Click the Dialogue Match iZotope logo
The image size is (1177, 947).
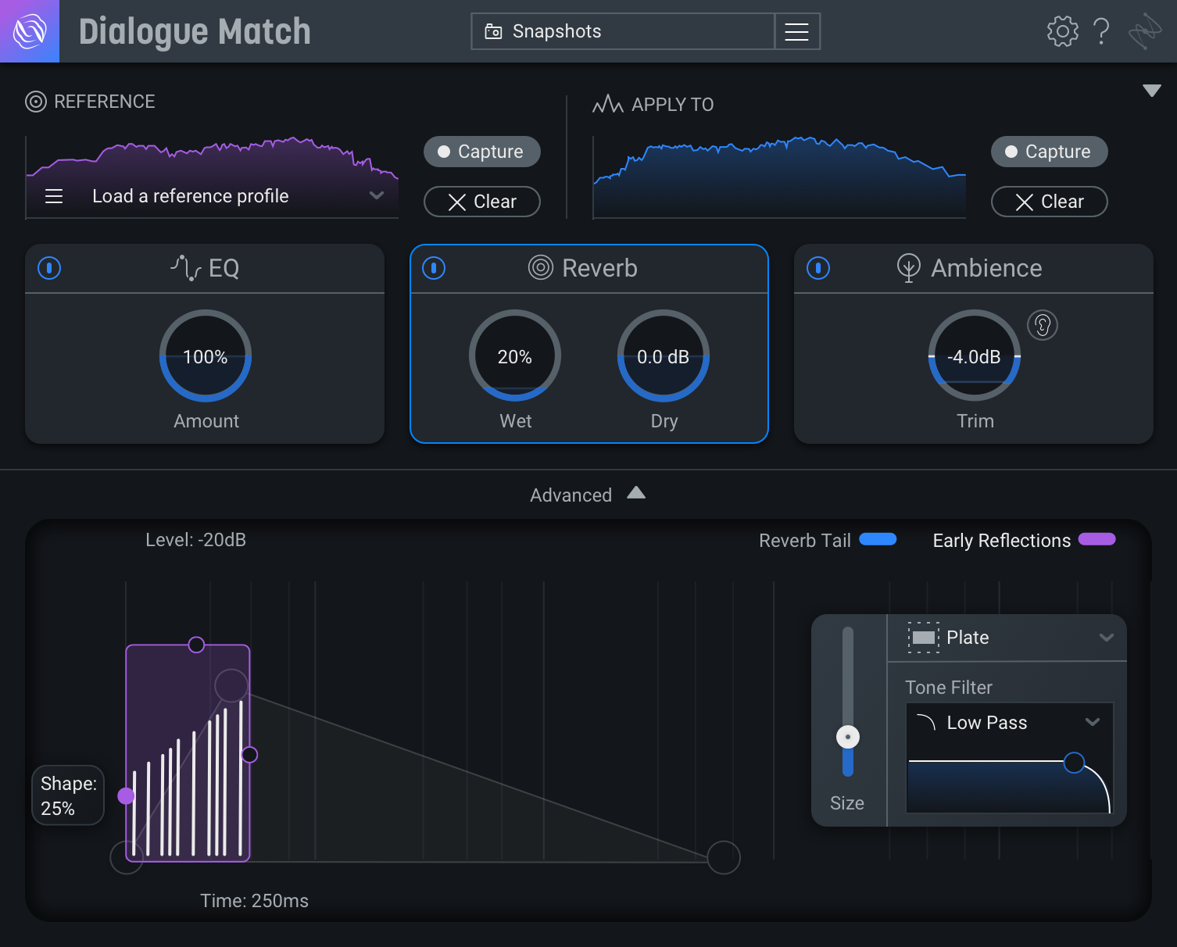(x=29, y=31)
